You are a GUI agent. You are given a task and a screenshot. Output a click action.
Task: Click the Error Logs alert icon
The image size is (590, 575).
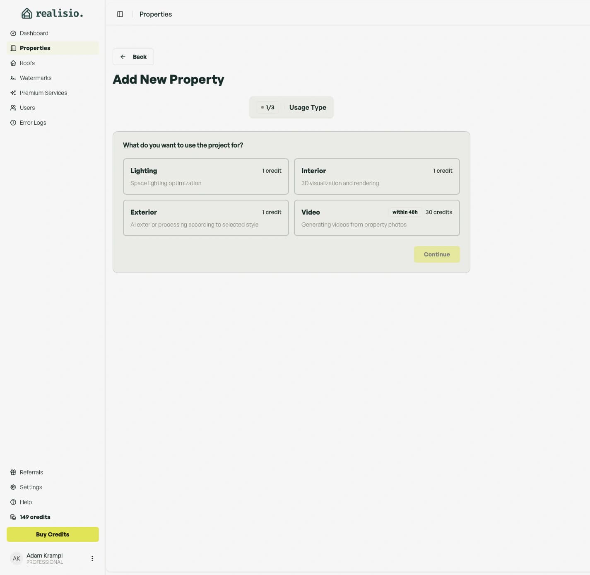click(13, 123)
